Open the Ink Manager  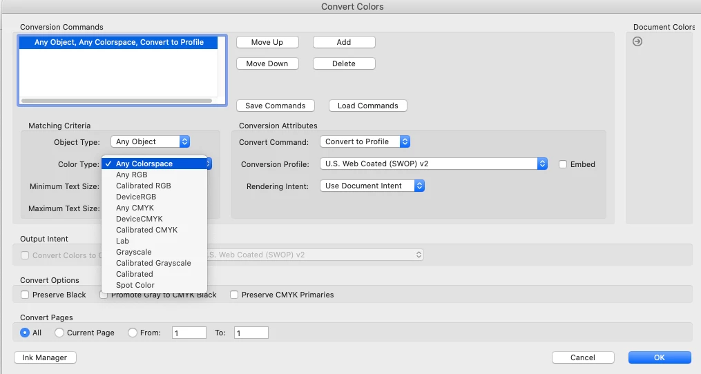[x=45, y=357]
